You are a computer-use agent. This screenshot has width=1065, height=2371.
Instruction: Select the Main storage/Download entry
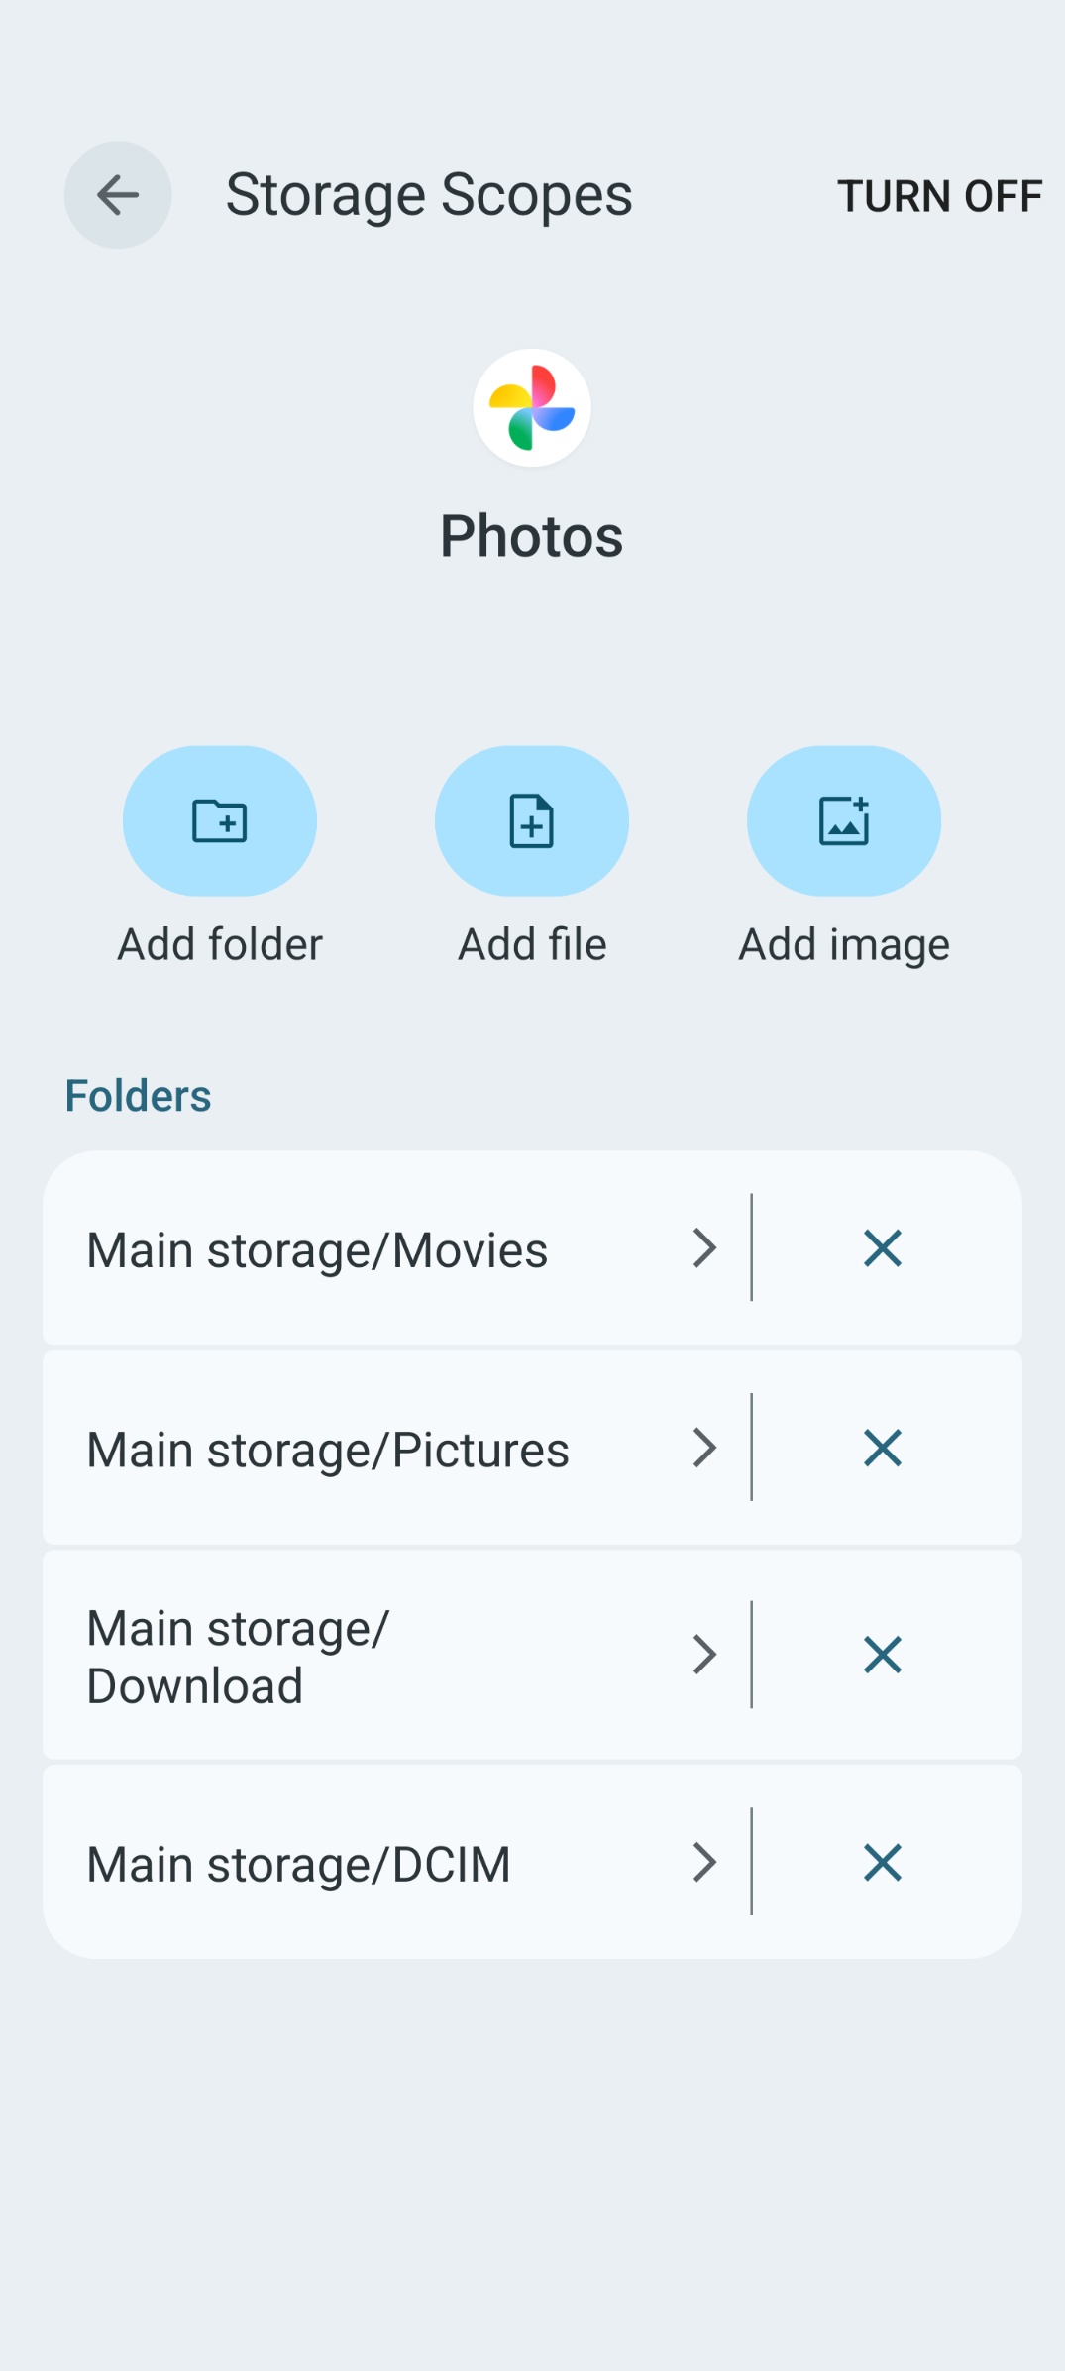[x=238, y=1657]
